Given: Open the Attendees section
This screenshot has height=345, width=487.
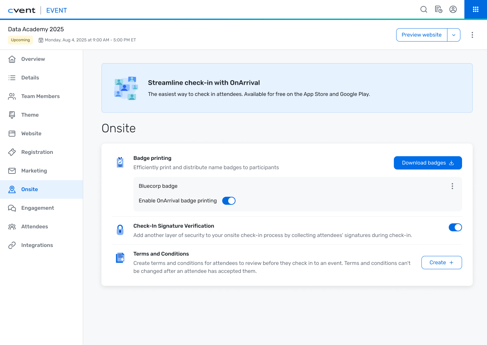Looking at the screenshot, I should click(35, 227).
